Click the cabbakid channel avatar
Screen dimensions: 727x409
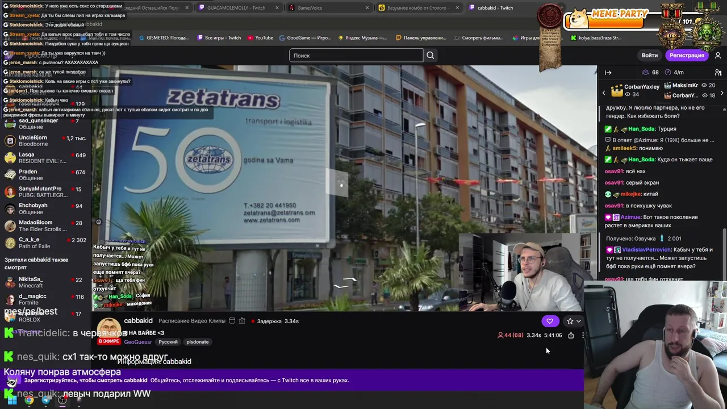(108, 330)
